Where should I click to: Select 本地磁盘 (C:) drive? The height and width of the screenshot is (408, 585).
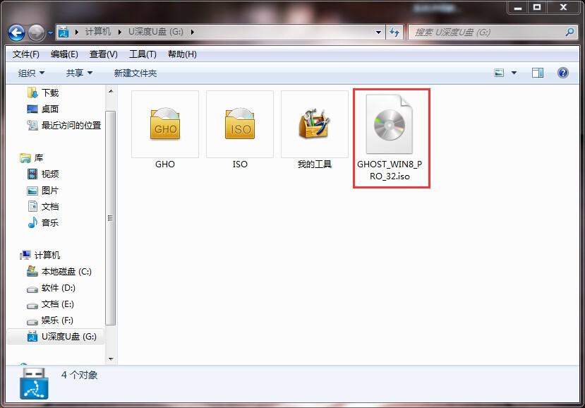tap(59, 271)
